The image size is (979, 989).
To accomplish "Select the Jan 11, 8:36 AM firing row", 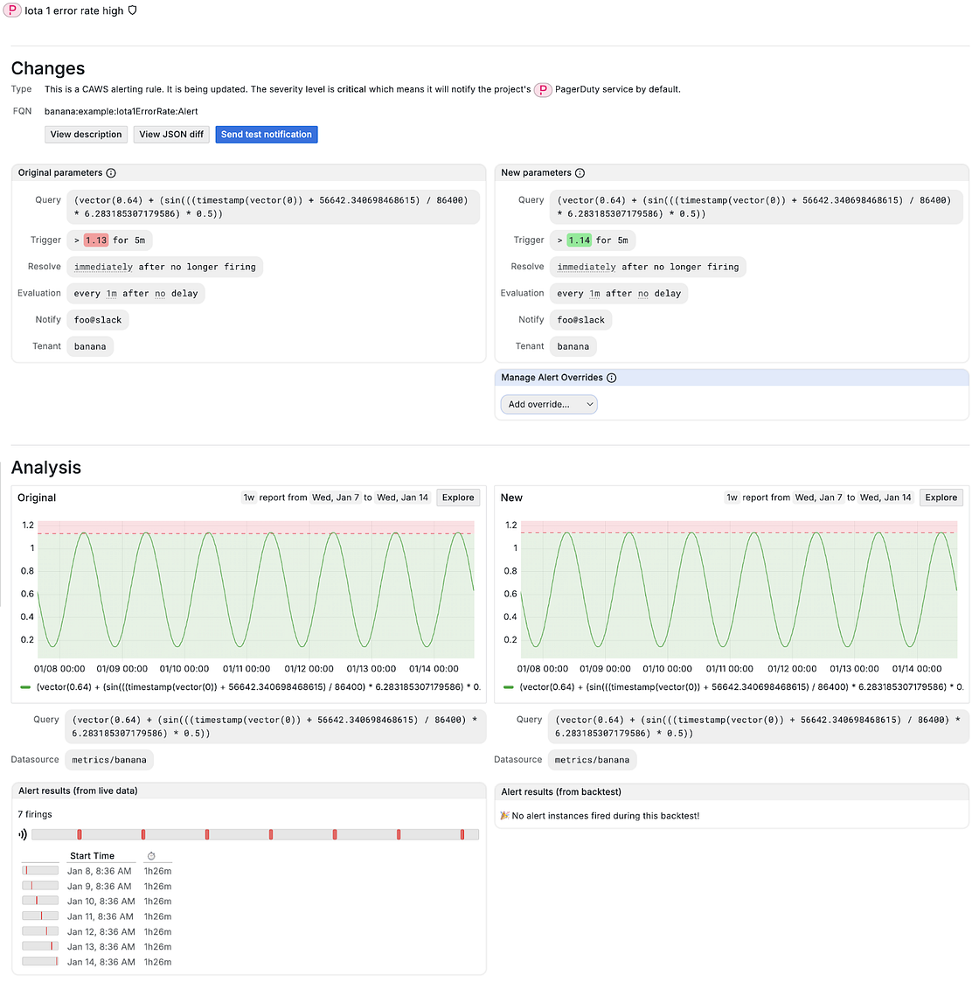I will (101, 916).
